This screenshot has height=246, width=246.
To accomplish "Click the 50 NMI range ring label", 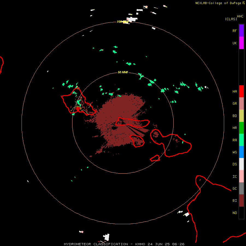I will 123,72.
